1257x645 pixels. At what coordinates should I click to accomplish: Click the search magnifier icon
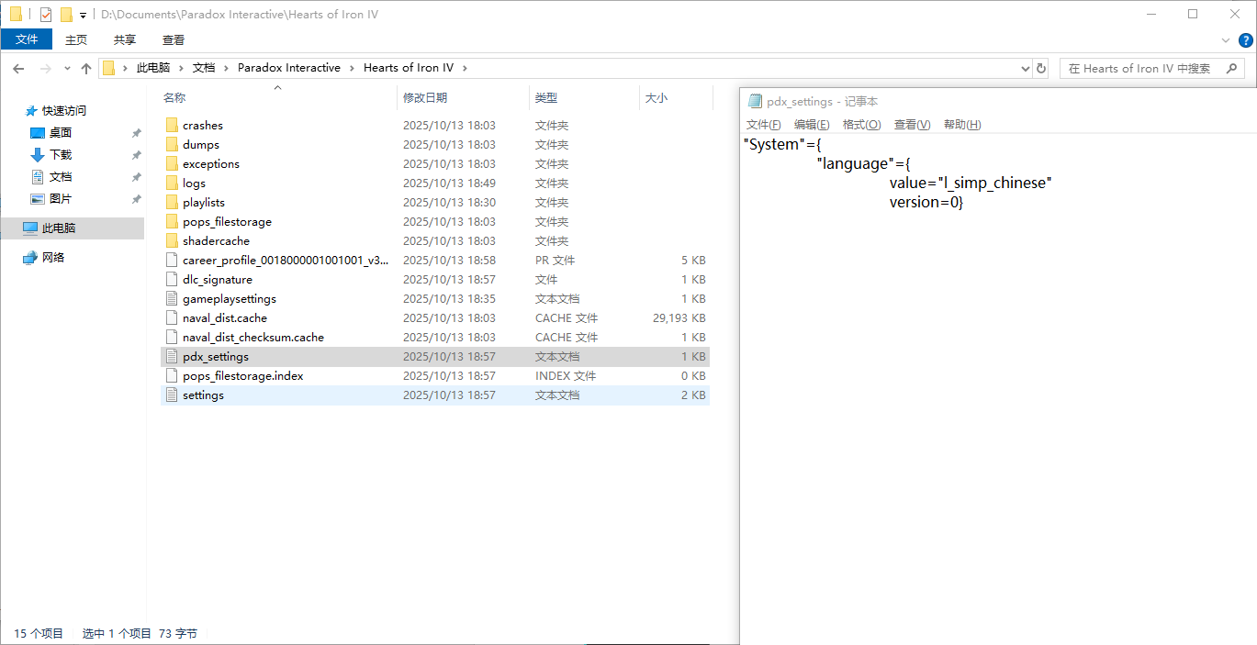[1230, 68]
